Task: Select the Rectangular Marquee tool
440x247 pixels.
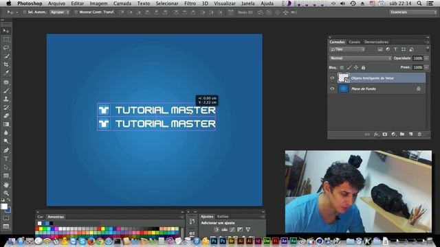Action: 6,40
